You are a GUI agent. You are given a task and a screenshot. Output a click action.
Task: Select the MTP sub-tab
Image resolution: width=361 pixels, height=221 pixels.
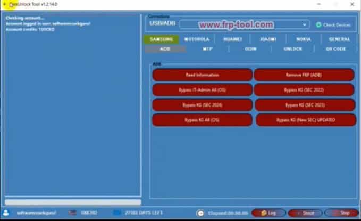pyautogui.click(x=207, y=49)
